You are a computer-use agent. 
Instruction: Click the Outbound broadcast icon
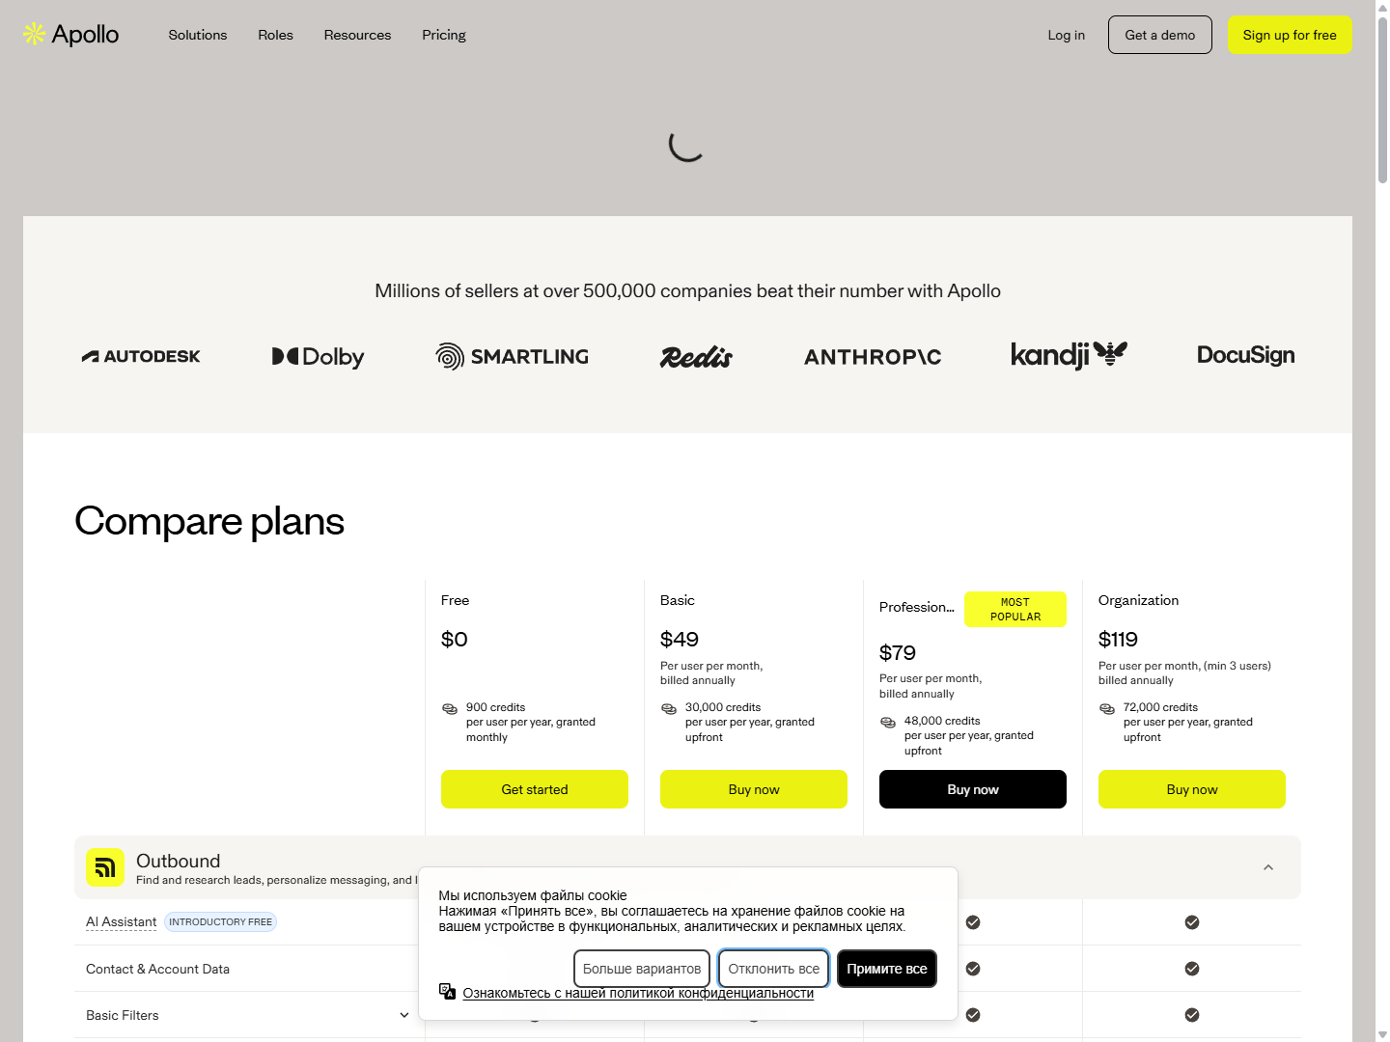104,866
